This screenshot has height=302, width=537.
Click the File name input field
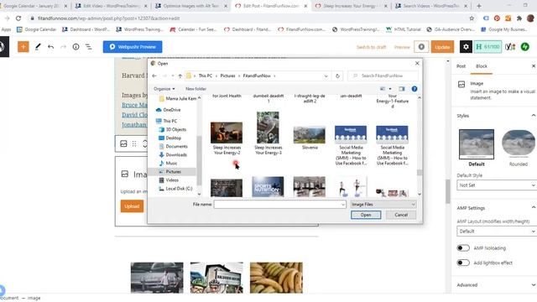(279, 205)
